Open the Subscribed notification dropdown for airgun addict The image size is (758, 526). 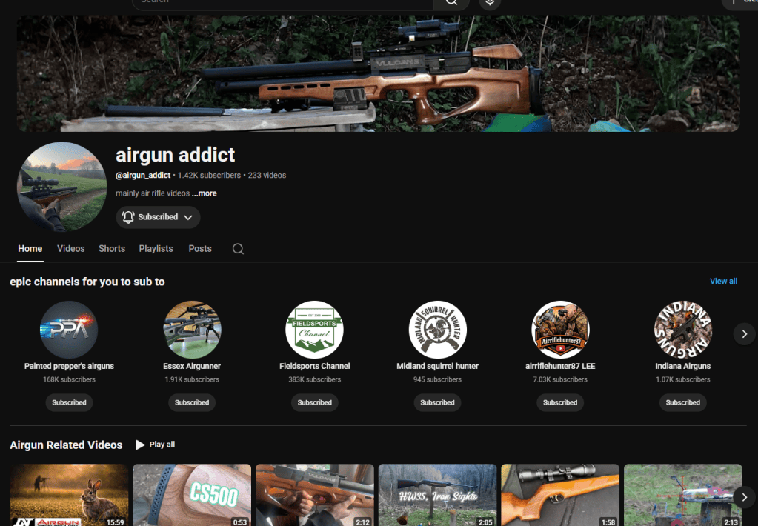(x=158, y=217)
